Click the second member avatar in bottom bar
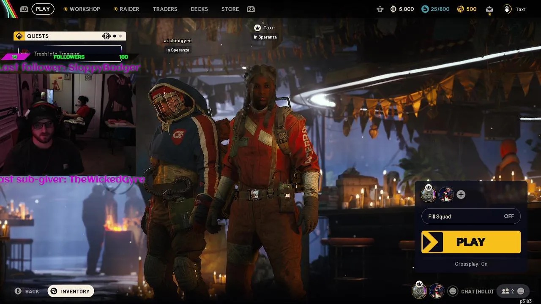The height and width of the screenshot is (304, 541). click(437, 291)
